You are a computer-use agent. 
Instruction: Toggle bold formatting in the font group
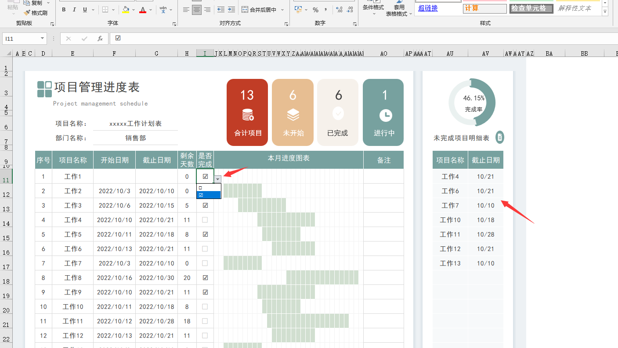64,10
